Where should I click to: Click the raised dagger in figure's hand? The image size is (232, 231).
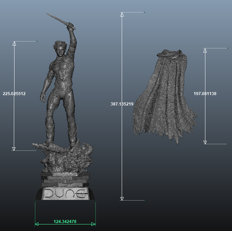tap(61, 21)
